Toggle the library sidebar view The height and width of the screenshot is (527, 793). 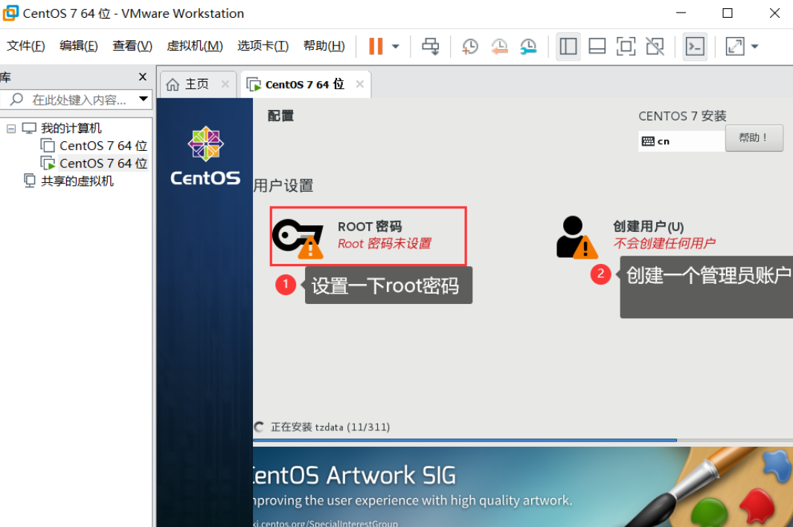568,47
